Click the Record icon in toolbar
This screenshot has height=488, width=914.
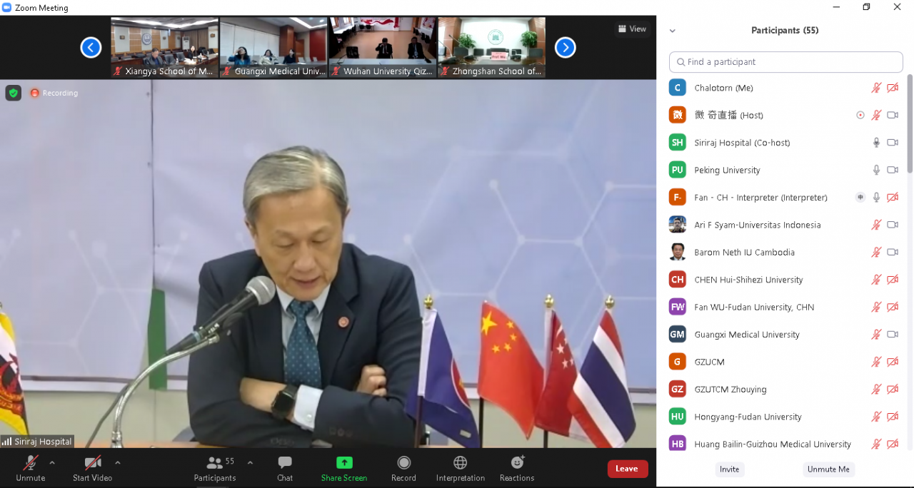click(403, 463)
